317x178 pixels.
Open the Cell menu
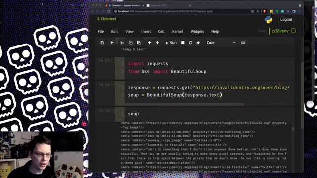coord(161,32)
